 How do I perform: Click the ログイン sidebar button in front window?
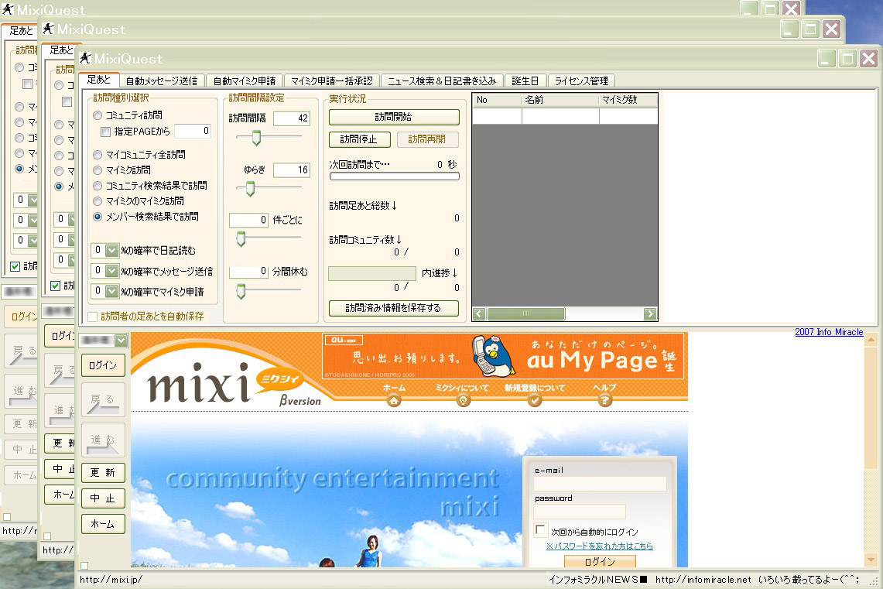[103, 365]
